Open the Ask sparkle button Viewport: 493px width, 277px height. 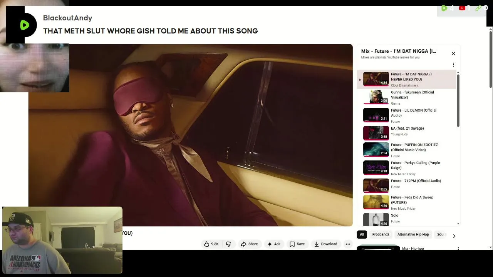[274, 244]
